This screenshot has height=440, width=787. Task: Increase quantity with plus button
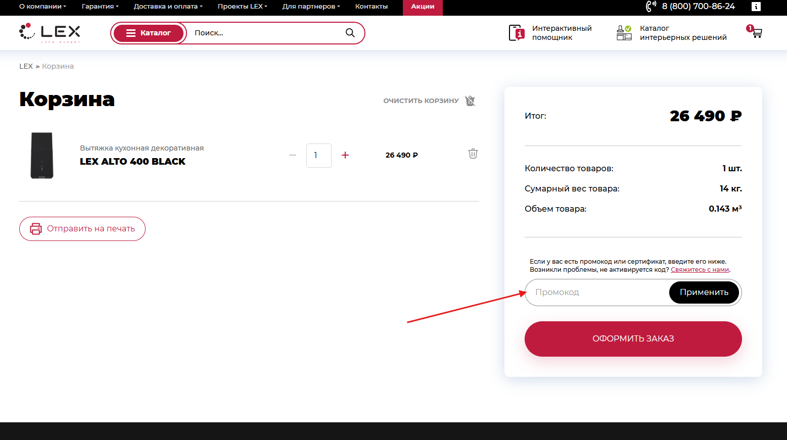tap(345, 155)
